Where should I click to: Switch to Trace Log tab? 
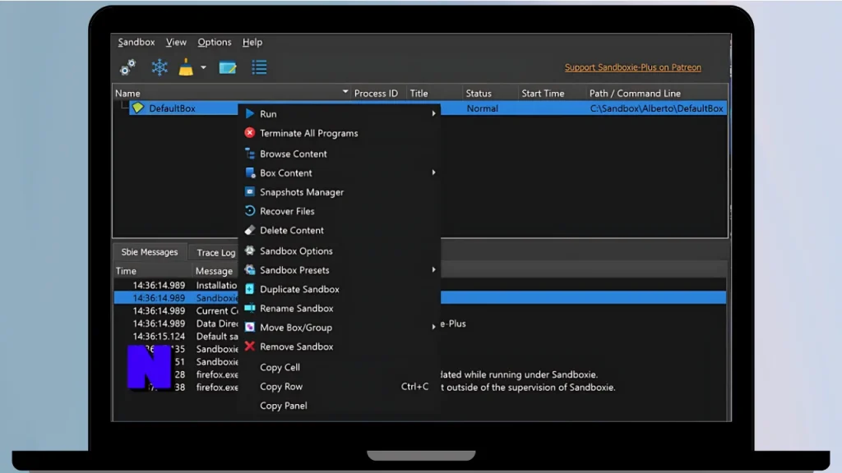pyautogui.click(x=216, y=252)
